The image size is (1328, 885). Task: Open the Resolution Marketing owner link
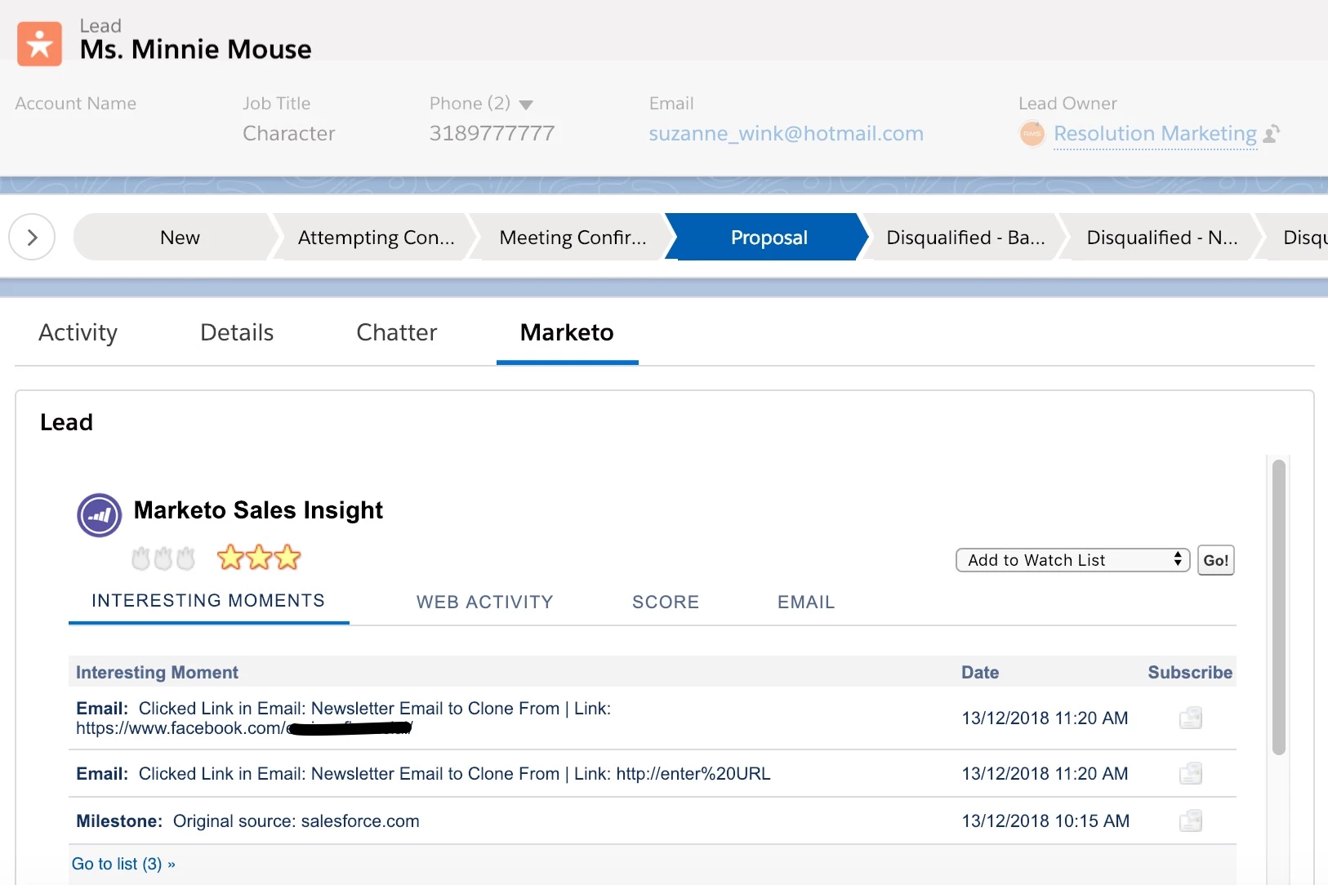1155,133
